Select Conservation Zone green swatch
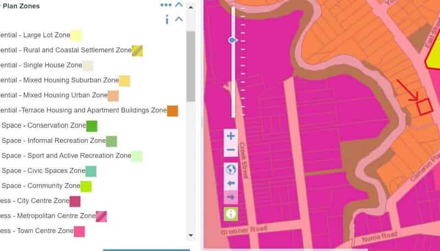The image size is (440, 251). pos(92,126)
